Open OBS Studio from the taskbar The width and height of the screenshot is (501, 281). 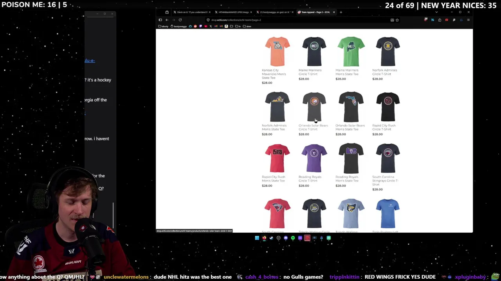(279, 238)
